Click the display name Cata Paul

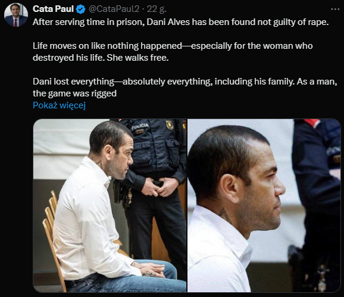point(54,9)
